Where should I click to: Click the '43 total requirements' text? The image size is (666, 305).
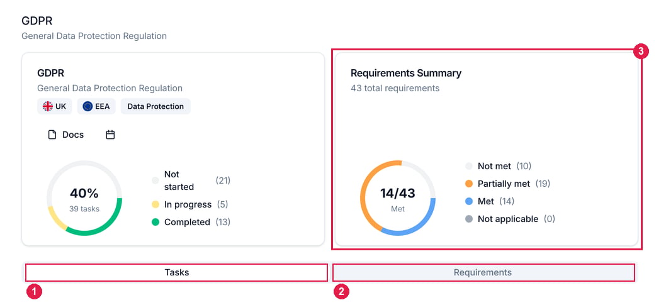click(x=395, y=88)
